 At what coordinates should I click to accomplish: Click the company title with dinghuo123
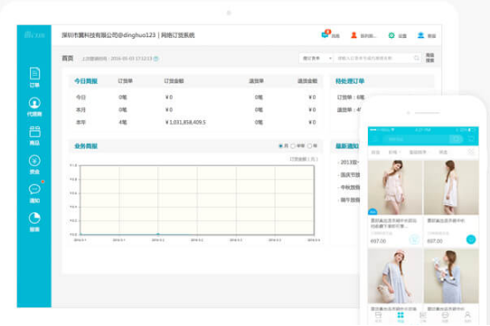click(x=128, y=35)
